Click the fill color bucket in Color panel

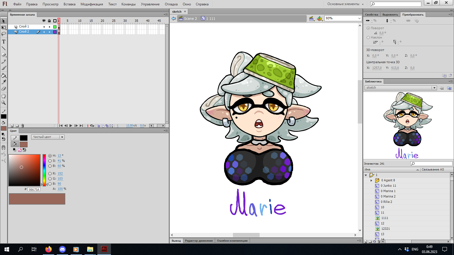coord(15,144)
